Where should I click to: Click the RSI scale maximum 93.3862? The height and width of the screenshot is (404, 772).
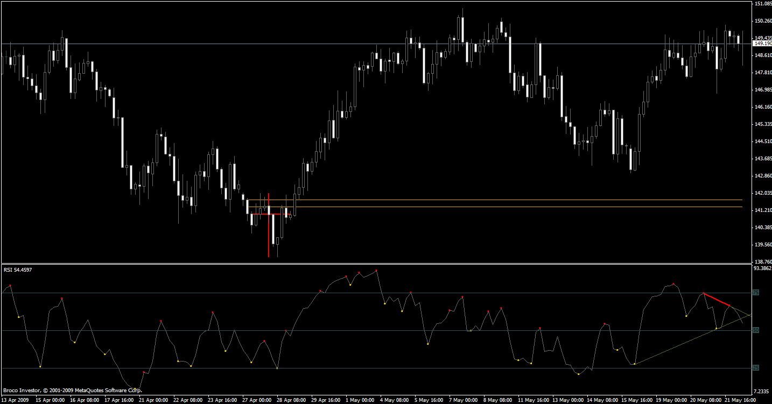(763, 268)
